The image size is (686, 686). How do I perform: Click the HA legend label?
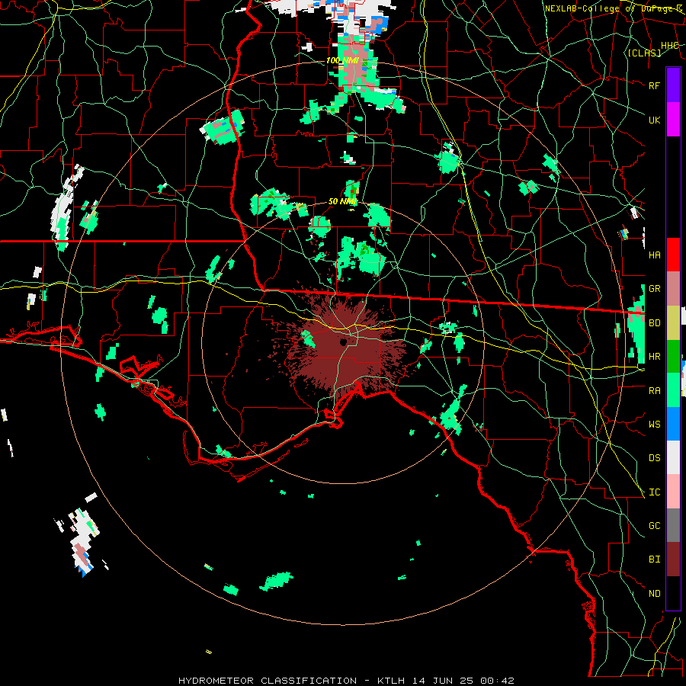pyautogui.click(x=654, y=255)
